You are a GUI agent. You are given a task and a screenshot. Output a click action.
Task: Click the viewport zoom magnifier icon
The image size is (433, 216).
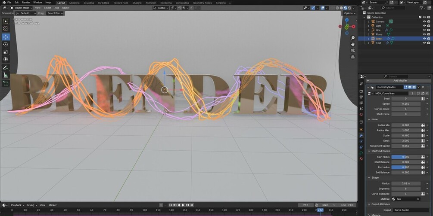click(352, 38)
